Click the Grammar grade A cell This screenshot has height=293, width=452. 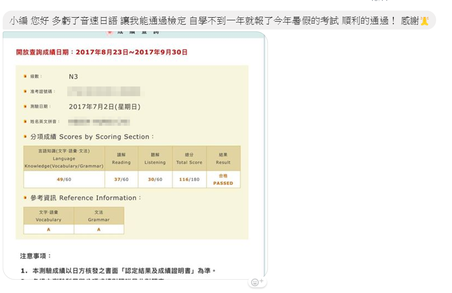coord(99,229)
